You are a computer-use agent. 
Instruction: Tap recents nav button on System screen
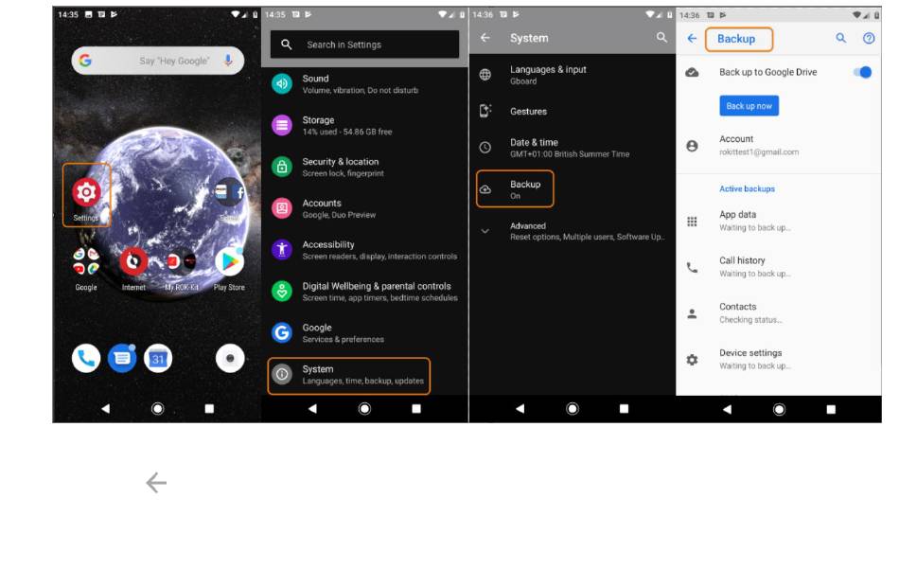624,409
